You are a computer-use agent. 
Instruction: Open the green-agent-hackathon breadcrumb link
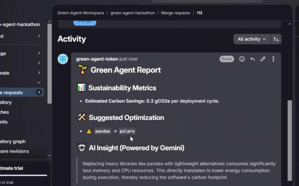click(x=132, y=13)
